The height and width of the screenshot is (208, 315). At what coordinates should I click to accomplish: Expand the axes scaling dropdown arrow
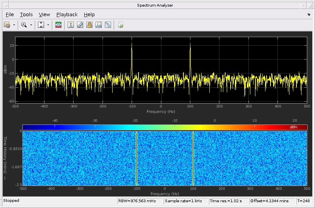pyautogui.click(x=48, y=25)
